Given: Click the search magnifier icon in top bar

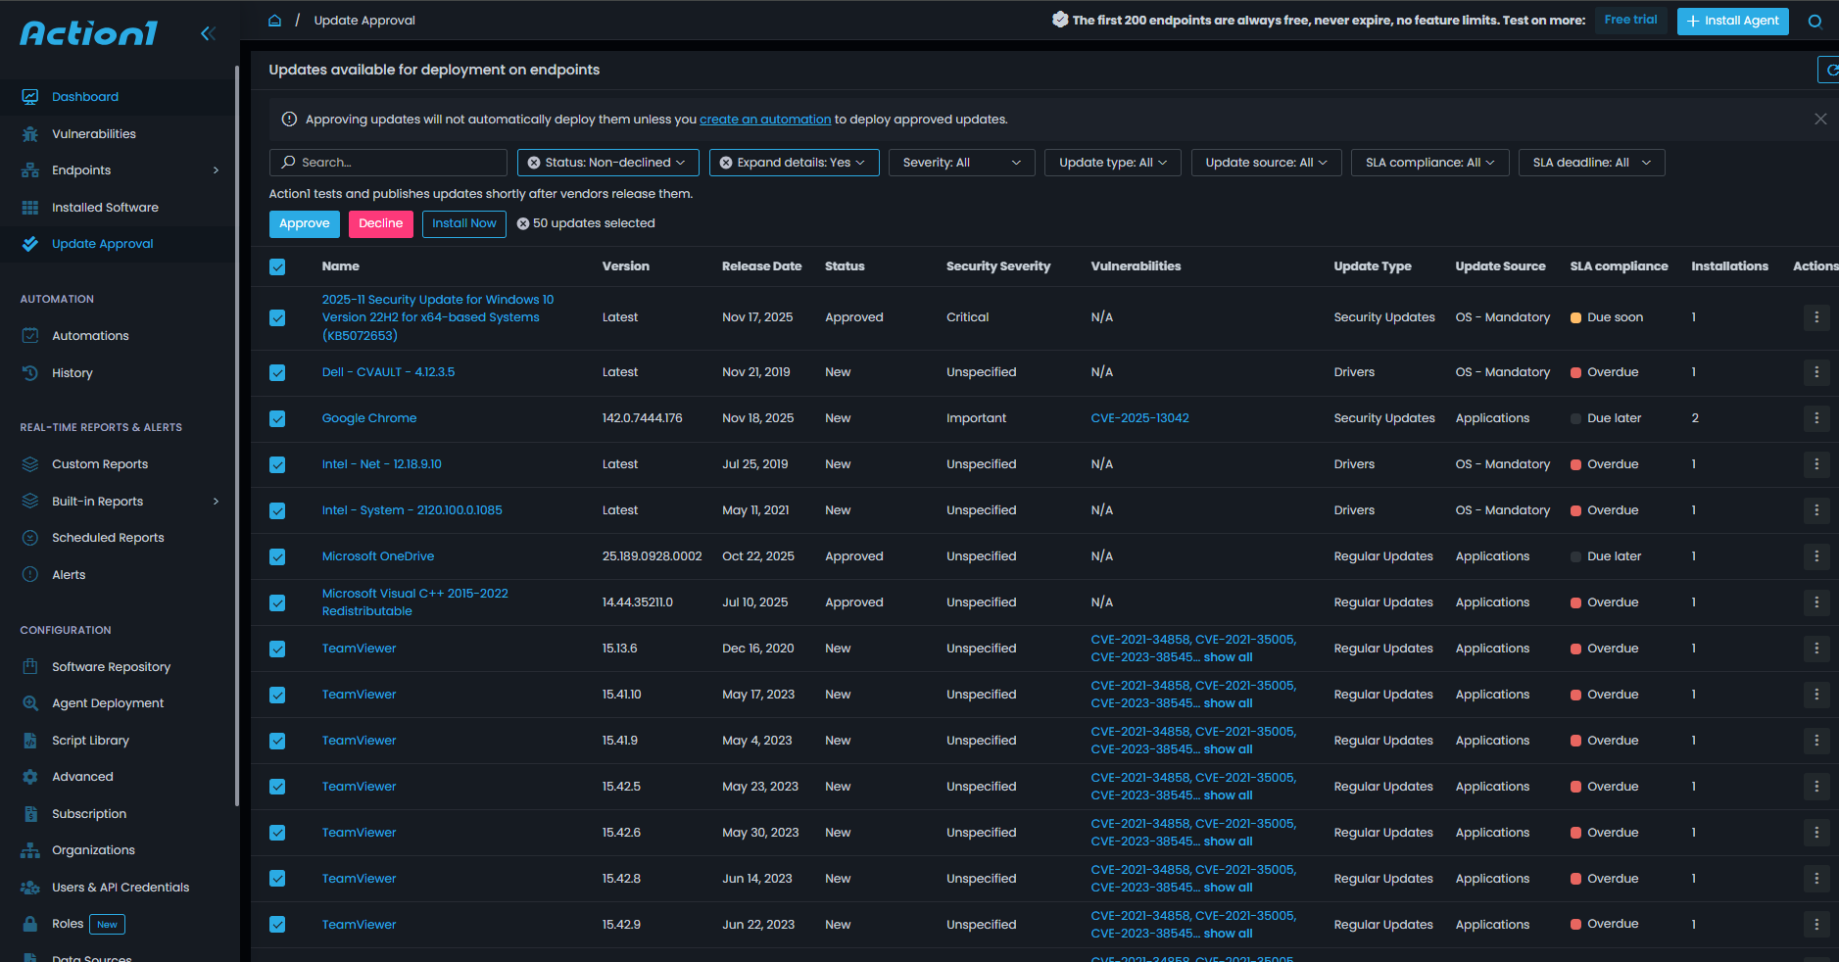Looking at the screenshot, I should (1815, 22).
